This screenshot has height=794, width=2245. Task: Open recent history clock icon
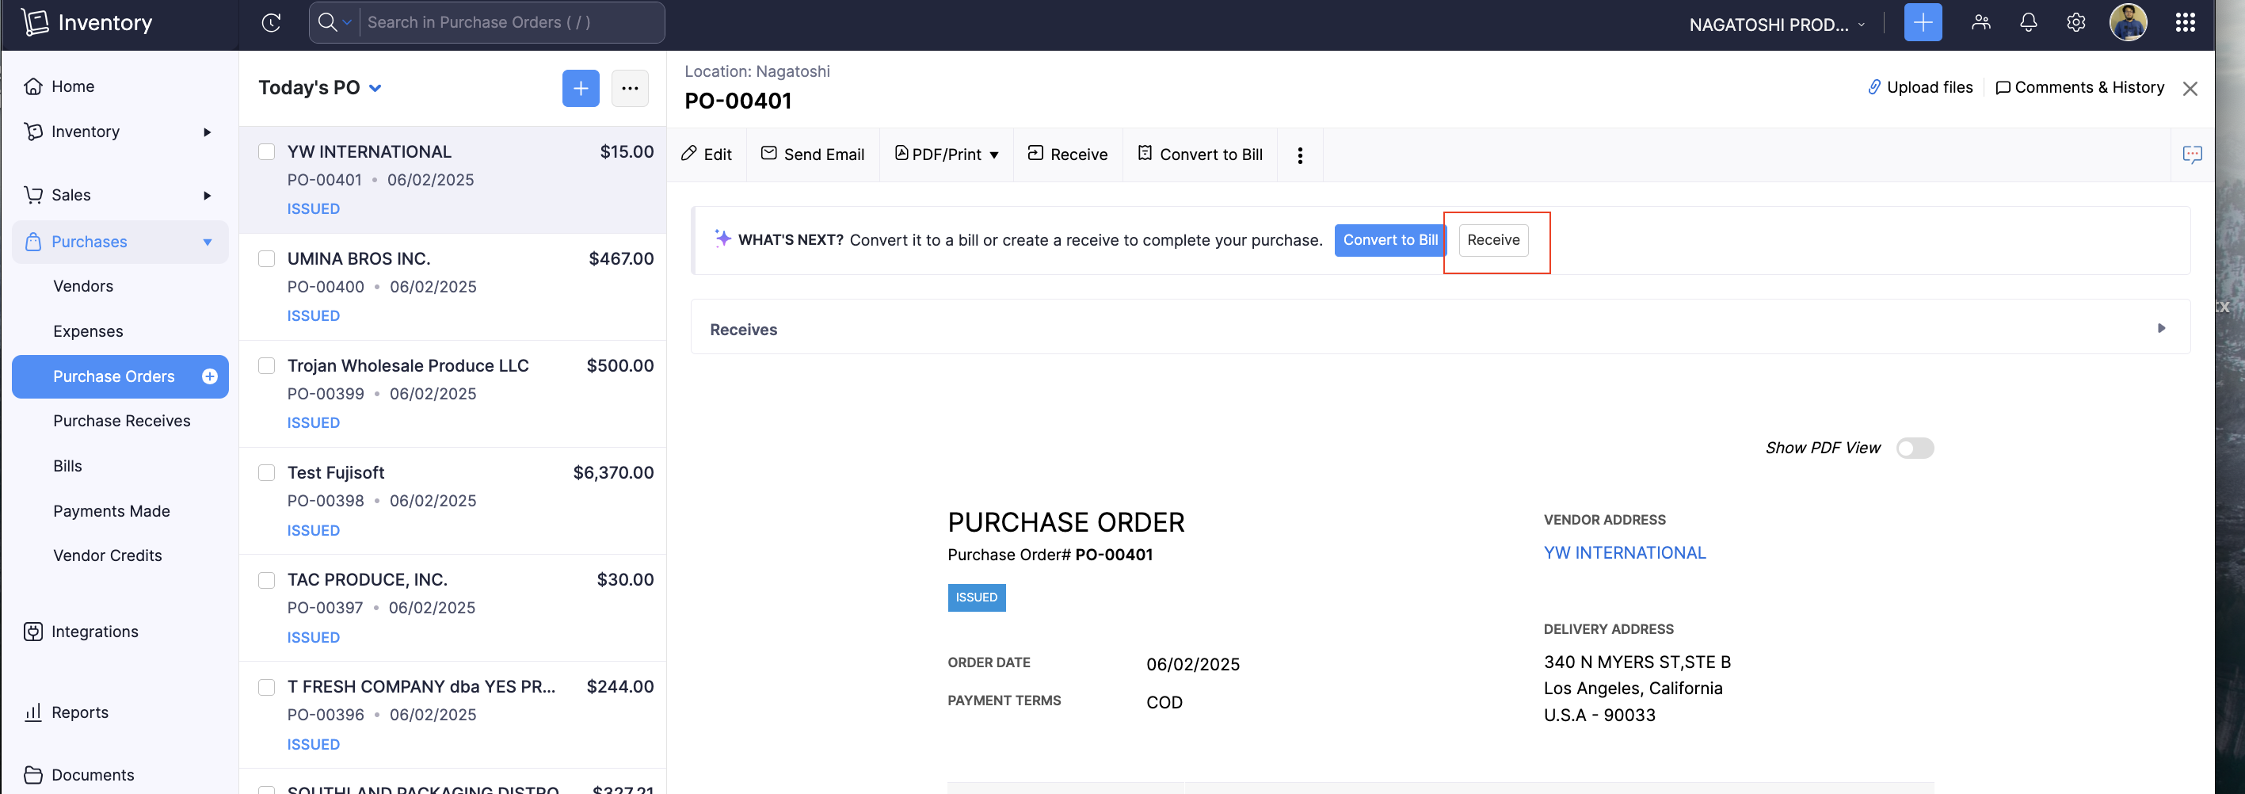[x=271, y=23]
